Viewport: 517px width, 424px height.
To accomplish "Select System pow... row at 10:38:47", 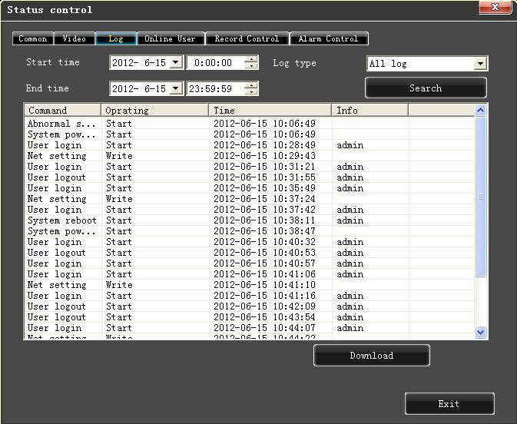I will point(249,231).
